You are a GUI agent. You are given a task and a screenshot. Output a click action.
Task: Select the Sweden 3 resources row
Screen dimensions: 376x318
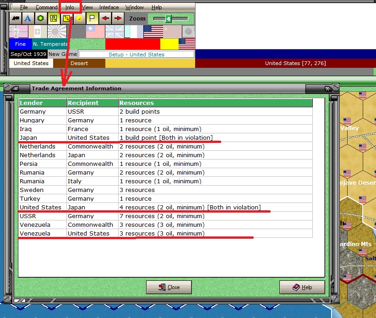(x=165, y=190)
